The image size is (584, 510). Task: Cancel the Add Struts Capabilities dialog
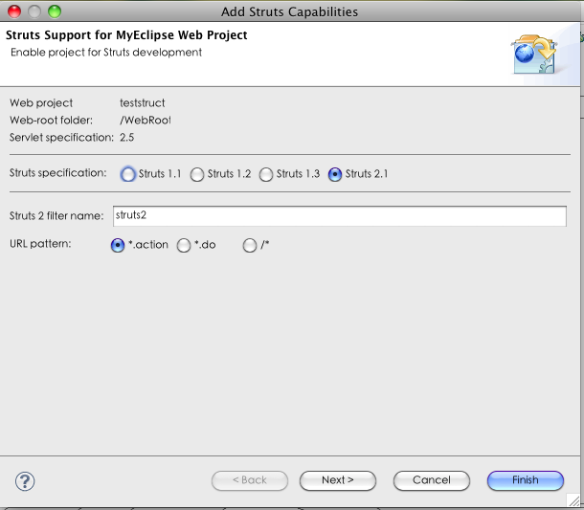(432, 480)
